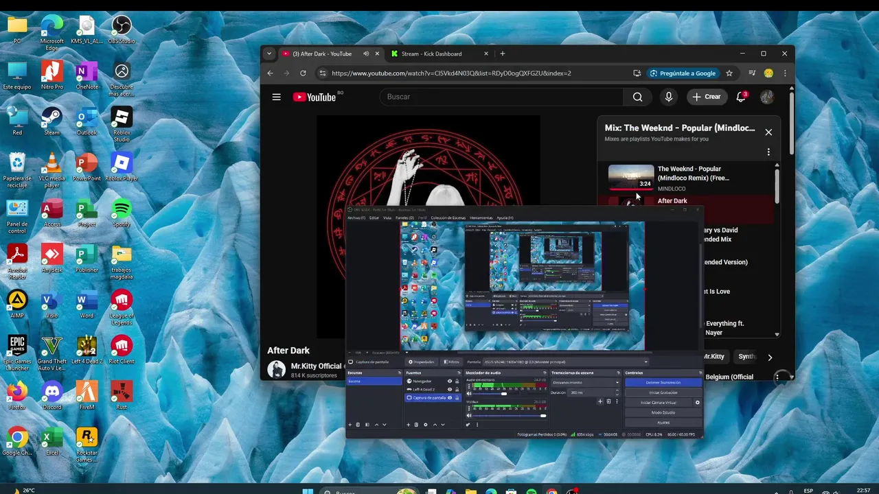Mute the After Dark YouTube tab audio
The height and width of the screenshot is (494, 879).
click(366, 54)
